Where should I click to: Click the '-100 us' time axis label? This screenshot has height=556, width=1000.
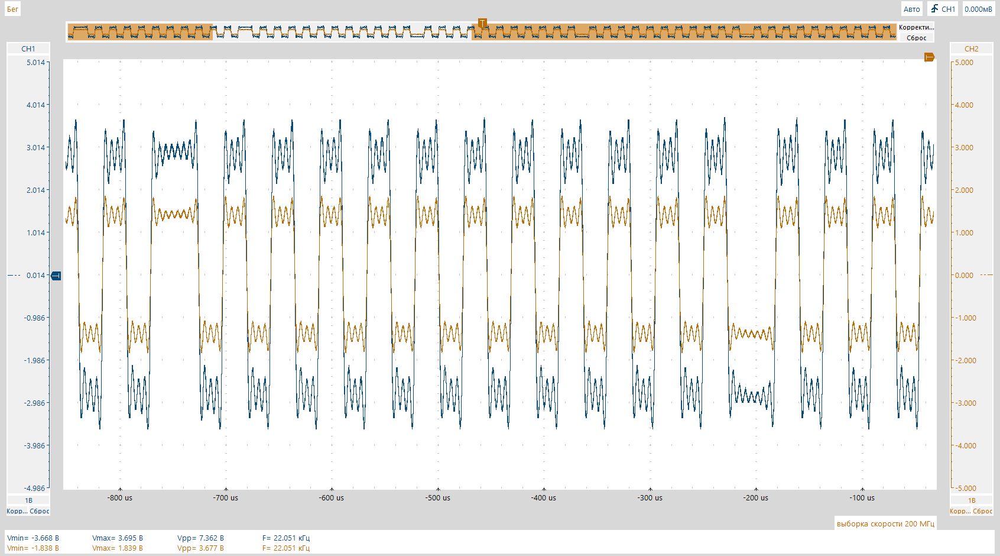coord(862,498)
